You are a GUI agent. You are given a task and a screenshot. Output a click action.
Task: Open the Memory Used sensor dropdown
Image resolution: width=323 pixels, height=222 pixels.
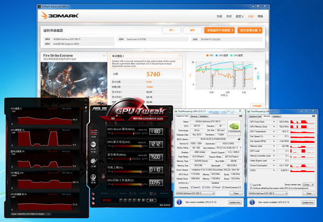click(274, 146)
